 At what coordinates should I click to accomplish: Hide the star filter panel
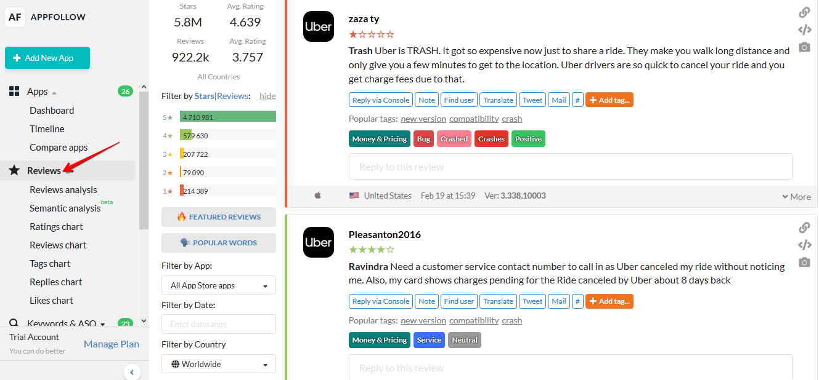(267, 96)
